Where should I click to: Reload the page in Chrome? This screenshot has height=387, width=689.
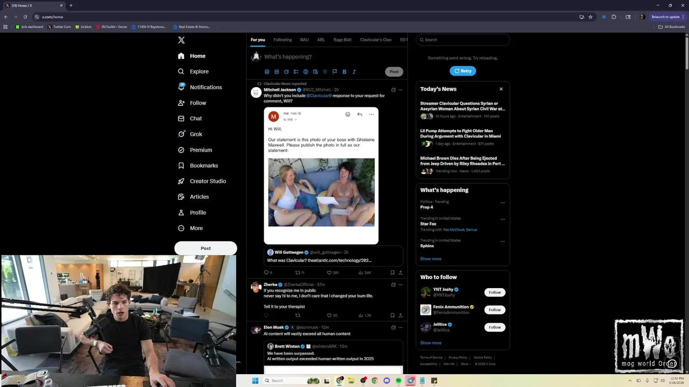25,17
